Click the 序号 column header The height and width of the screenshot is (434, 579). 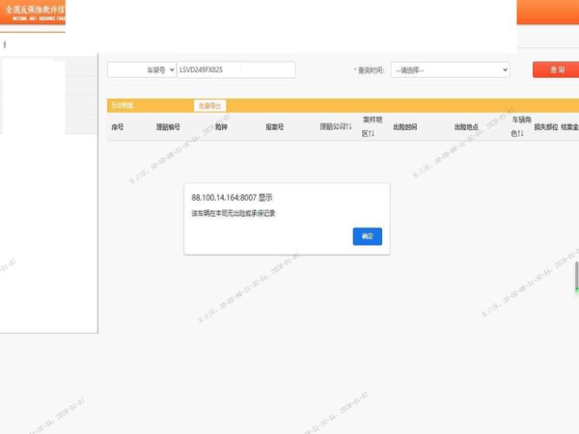[x=118, y=127]
